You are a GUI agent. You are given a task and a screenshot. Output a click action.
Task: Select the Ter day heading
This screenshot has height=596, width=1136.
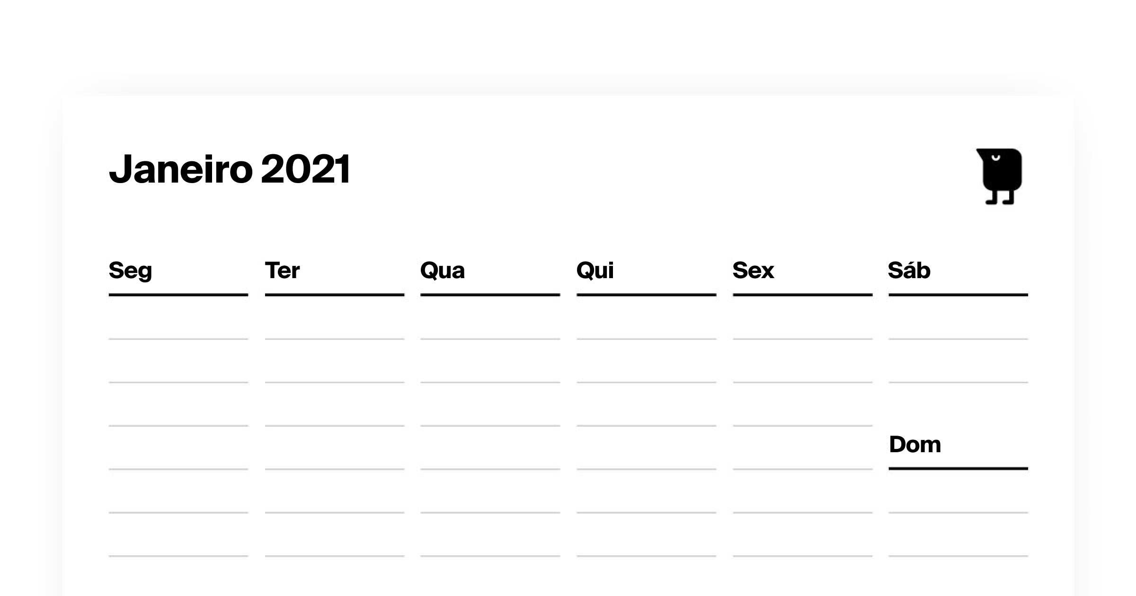(x=282, y=271)
